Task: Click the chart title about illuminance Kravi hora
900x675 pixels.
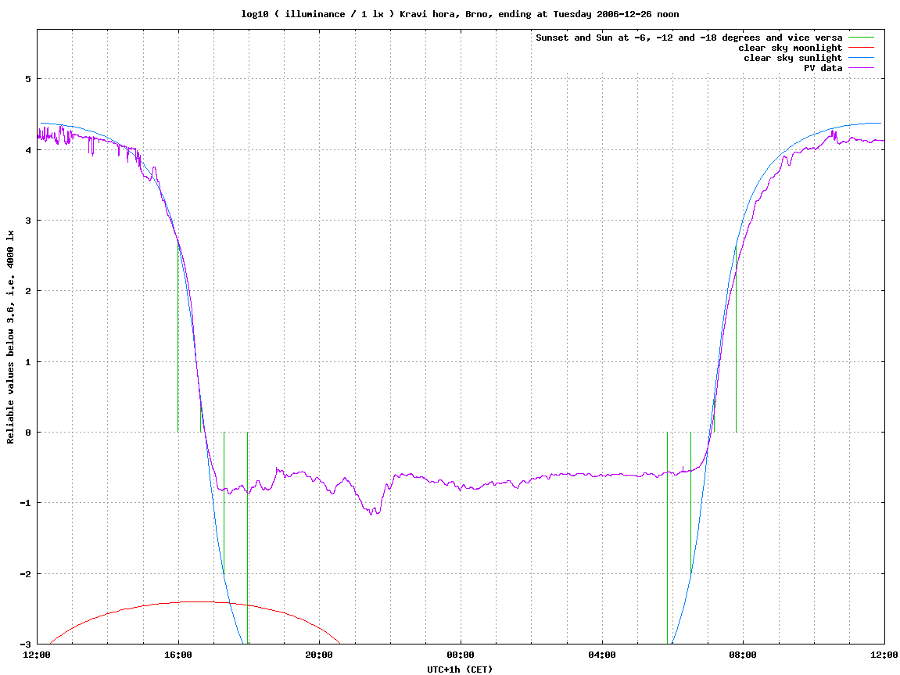Action: point(460,14)
